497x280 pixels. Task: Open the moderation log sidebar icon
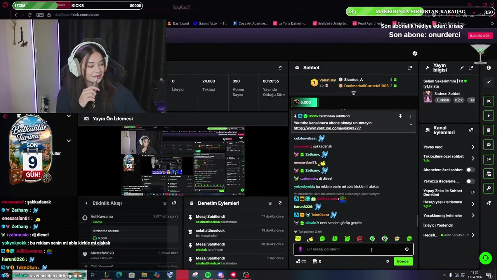tap(488, 130)
